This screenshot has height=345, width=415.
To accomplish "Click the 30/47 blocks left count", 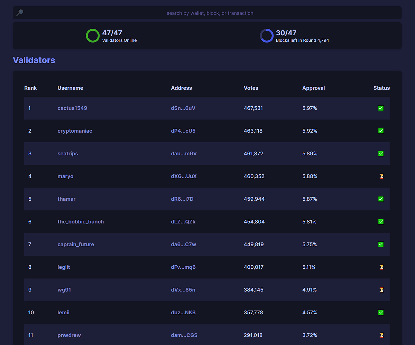I will coord(286,33).
